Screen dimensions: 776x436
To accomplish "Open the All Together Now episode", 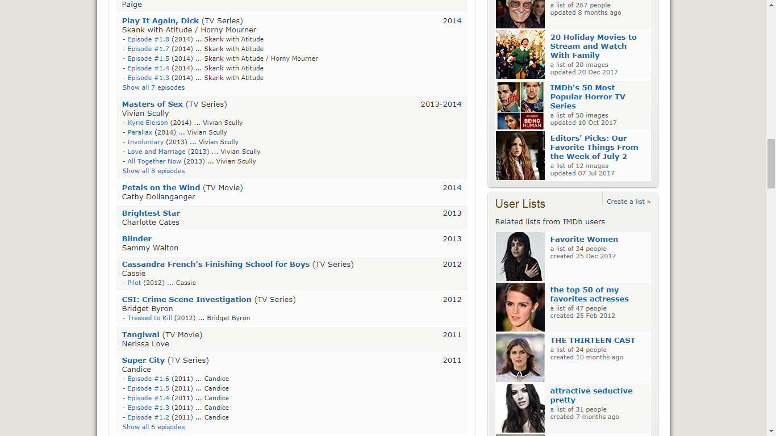I will point(154,162).
